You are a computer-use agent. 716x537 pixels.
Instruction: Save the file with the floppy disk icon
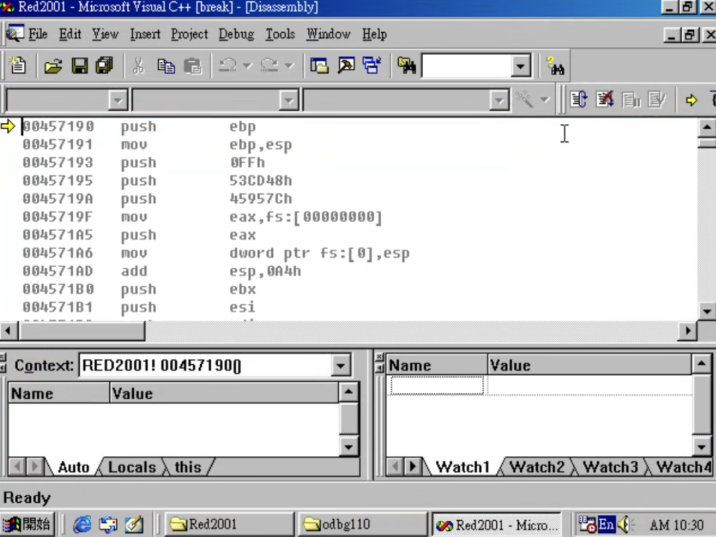80,66
